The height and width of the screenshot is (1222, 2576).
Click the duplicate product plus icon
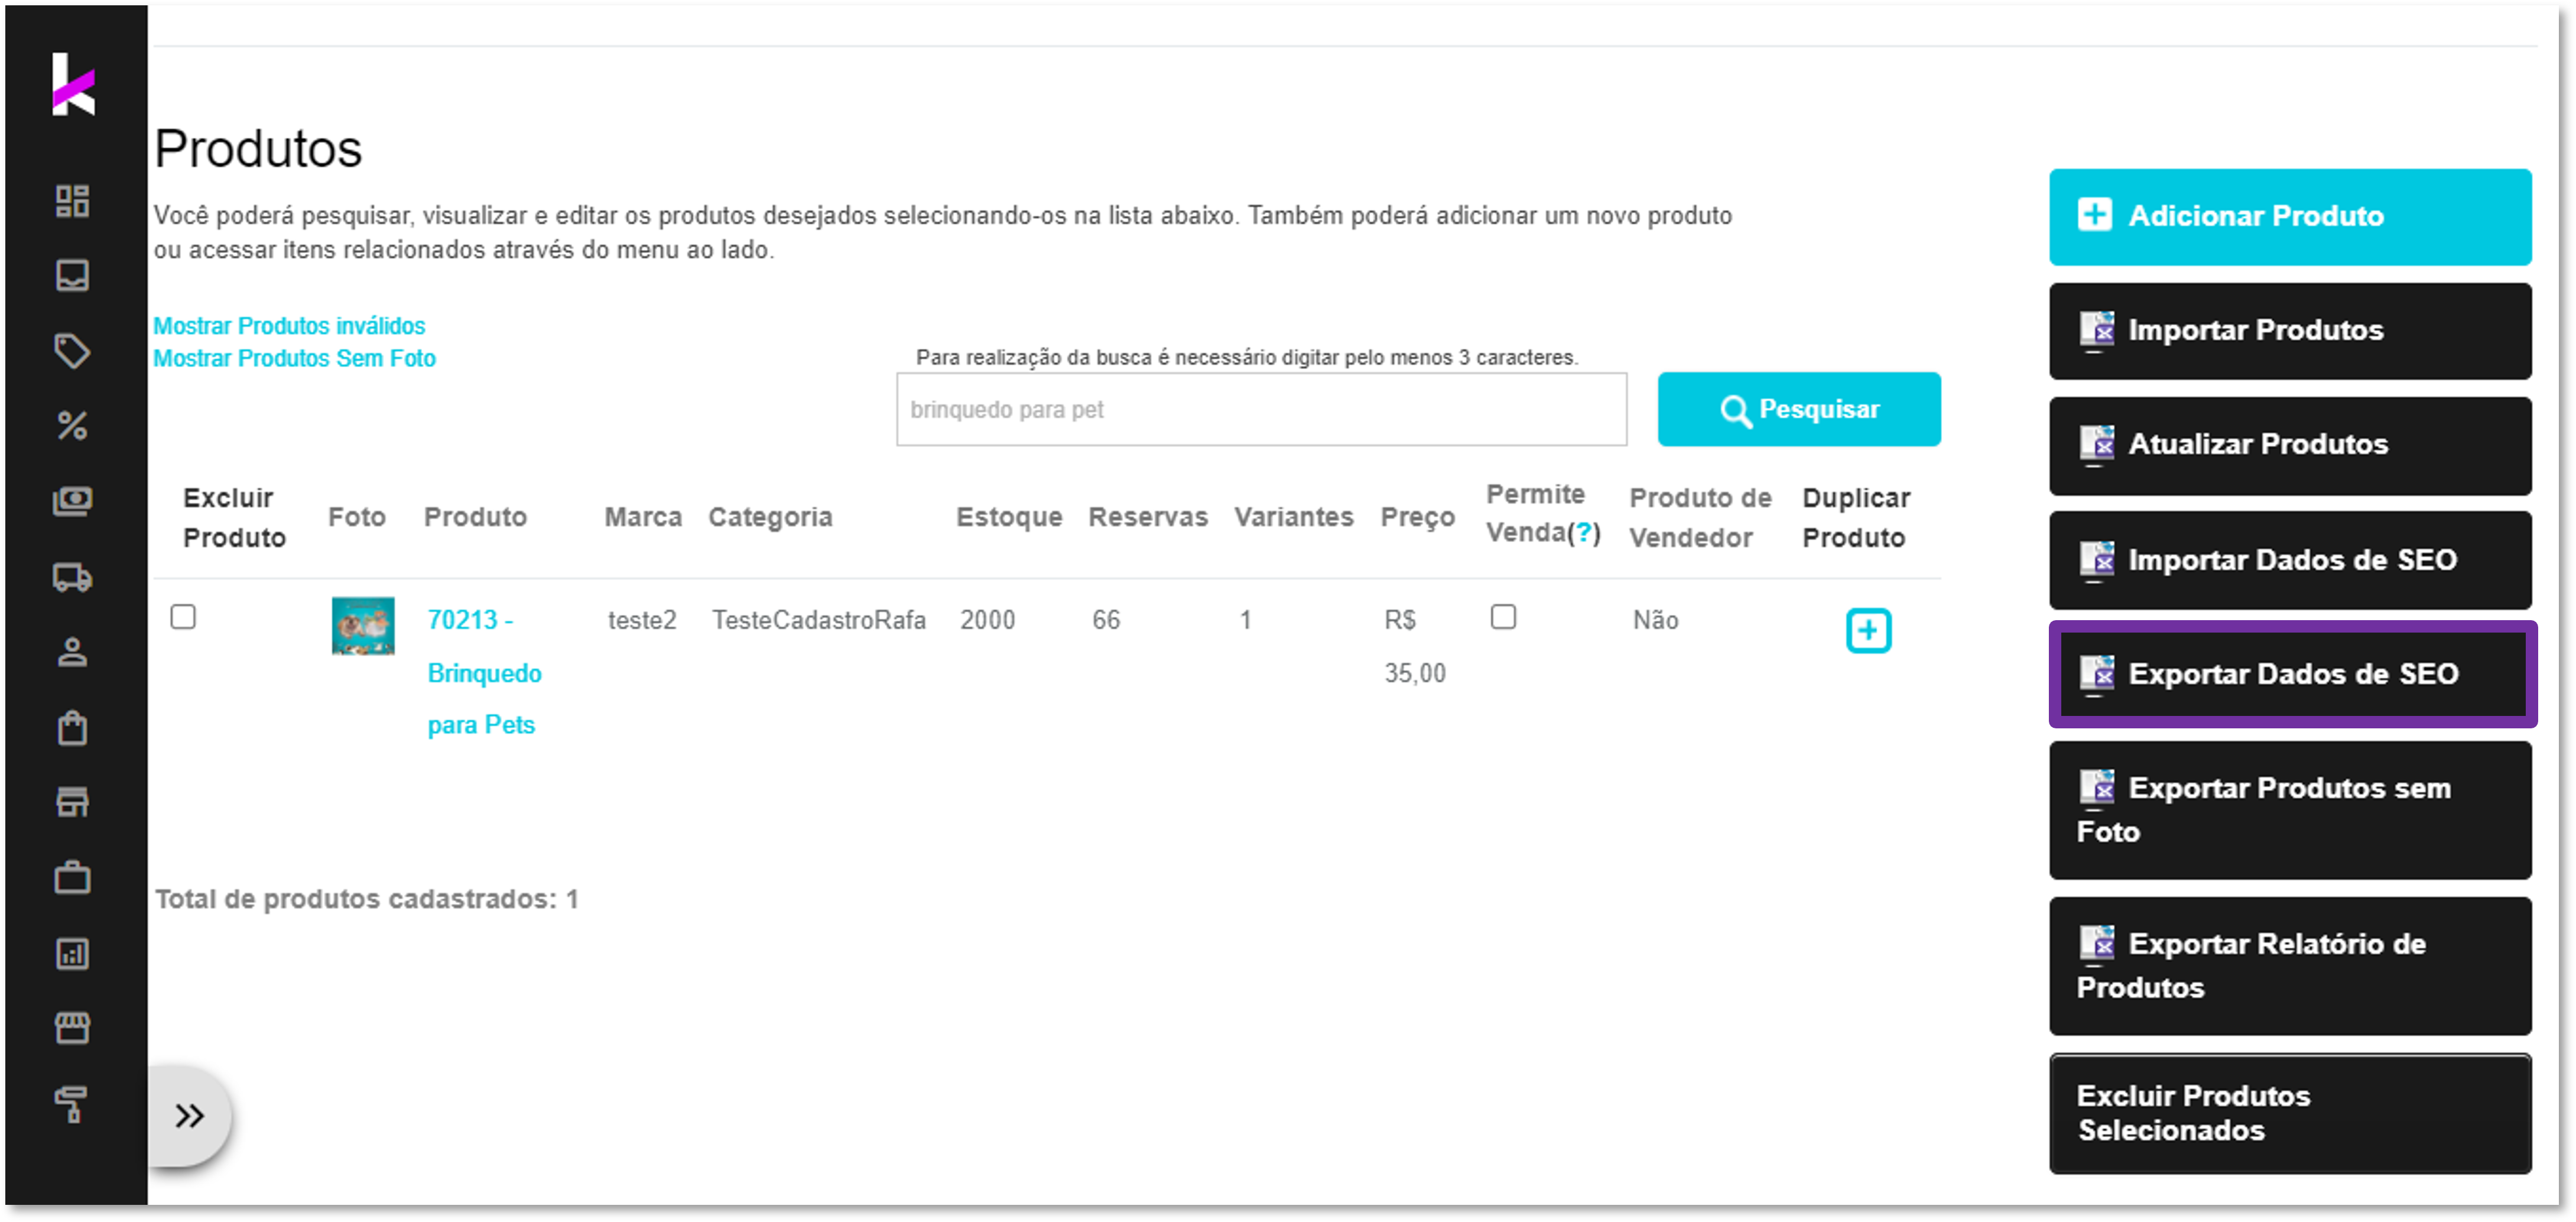pos(1867,631)
